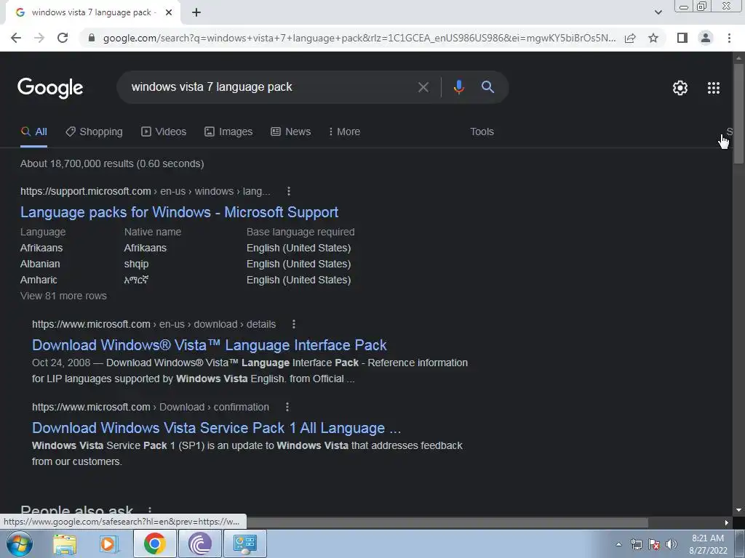Open the Chrome side panel
The height and width of the screenshot is (558, 745).
[x=682, y=38]
